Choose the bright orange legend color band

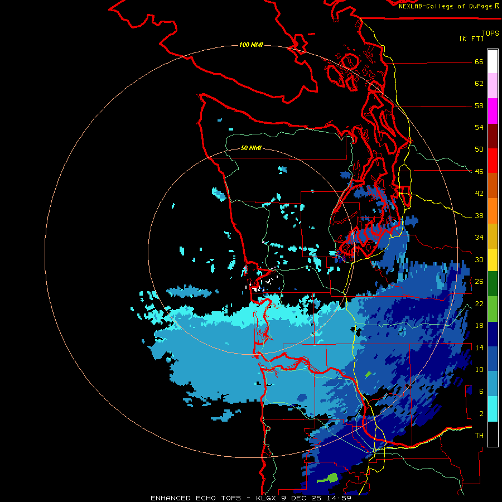point(493,211)
